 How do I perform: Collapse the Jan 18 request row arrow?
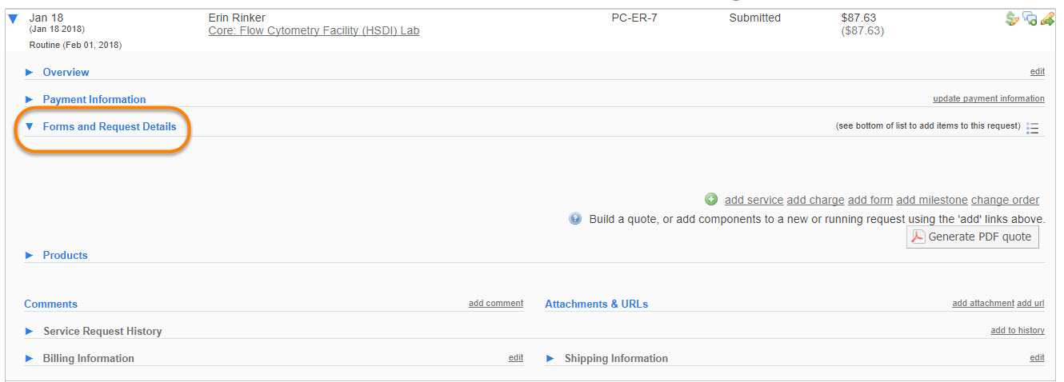point(13,18)
